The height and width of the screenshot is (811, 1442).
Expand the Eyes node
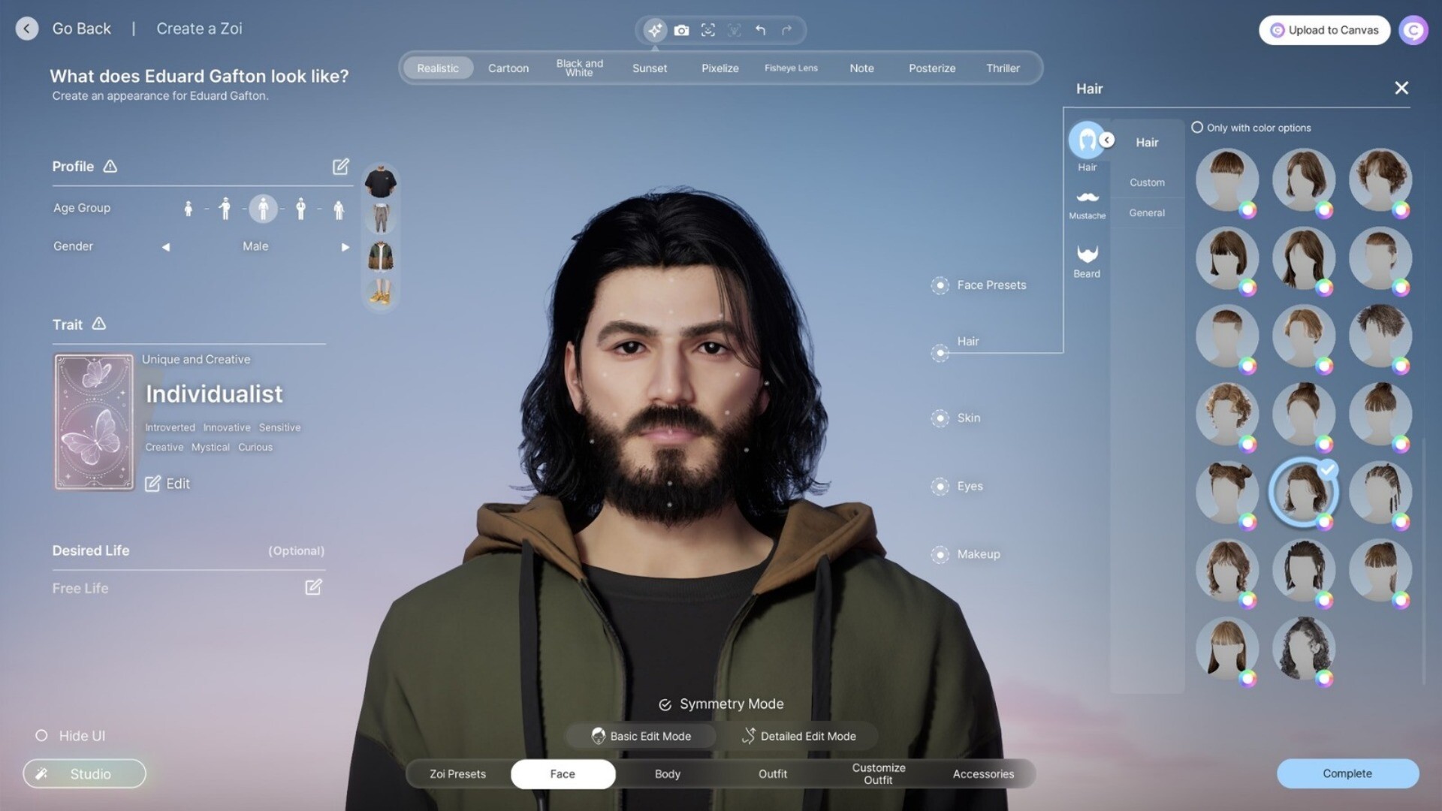[940, 487]
